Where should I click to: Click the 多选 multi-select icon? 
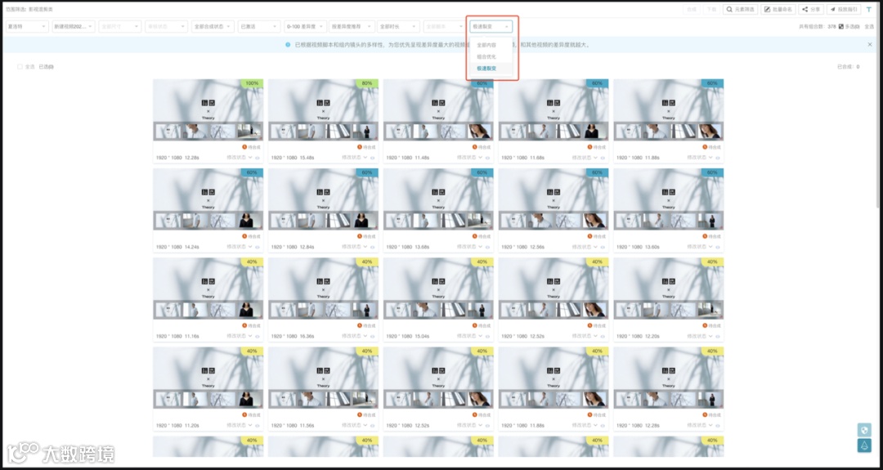(841, 26)
